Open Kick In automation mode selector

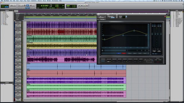pos(19,26)
